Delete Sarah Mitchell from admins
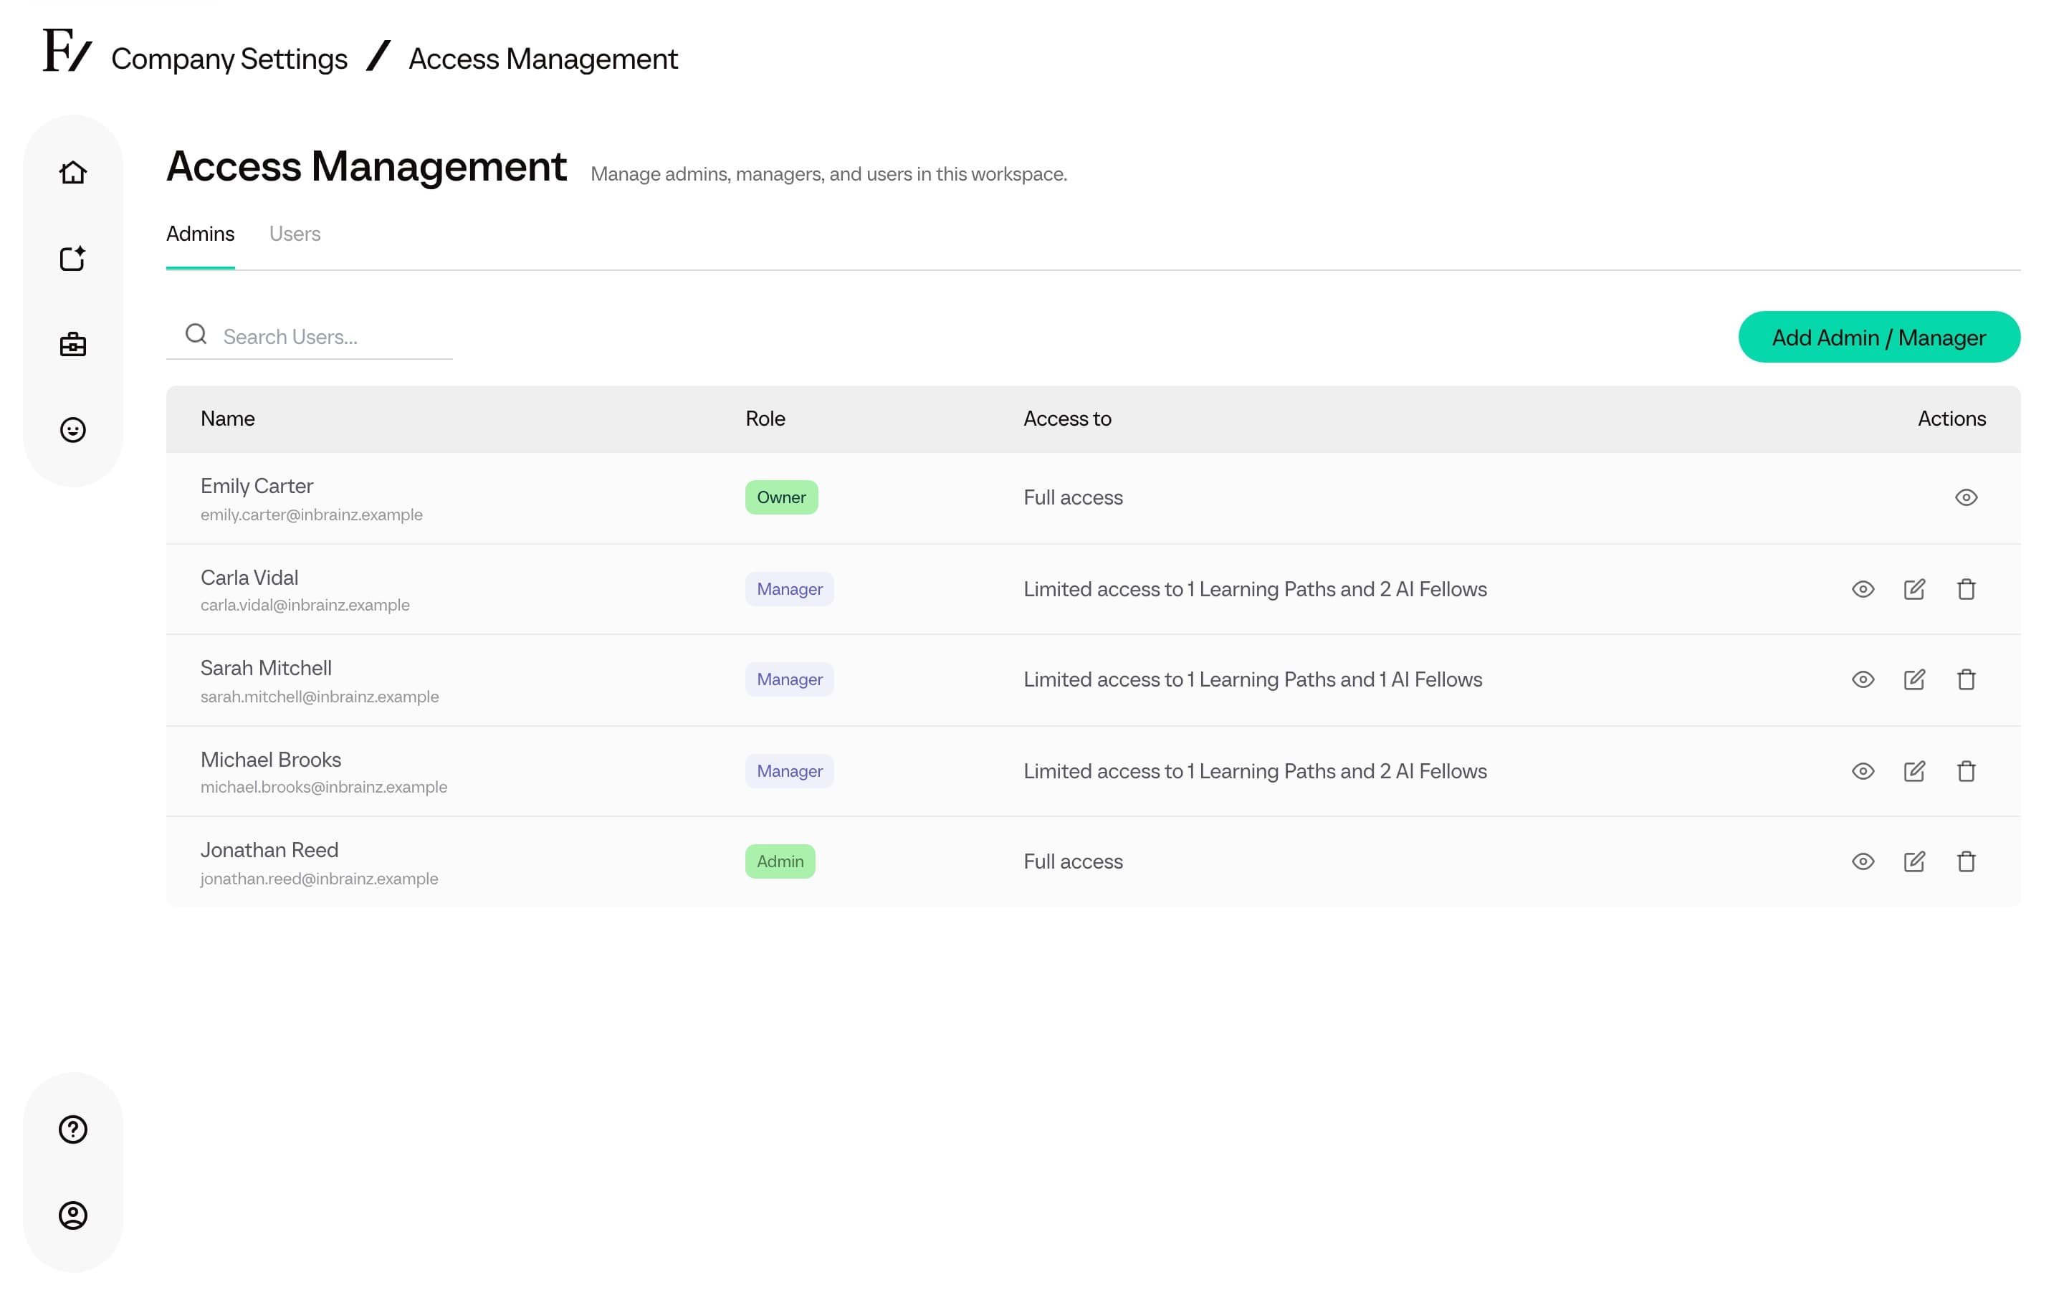Viewport: 2064px width, 1290px height. [1966, 680]
